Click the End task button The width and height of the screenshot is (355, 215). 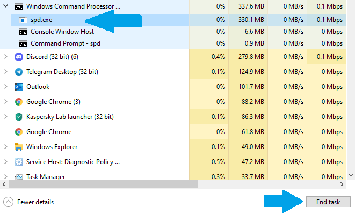pyautogui.click(x=328, y=202)
